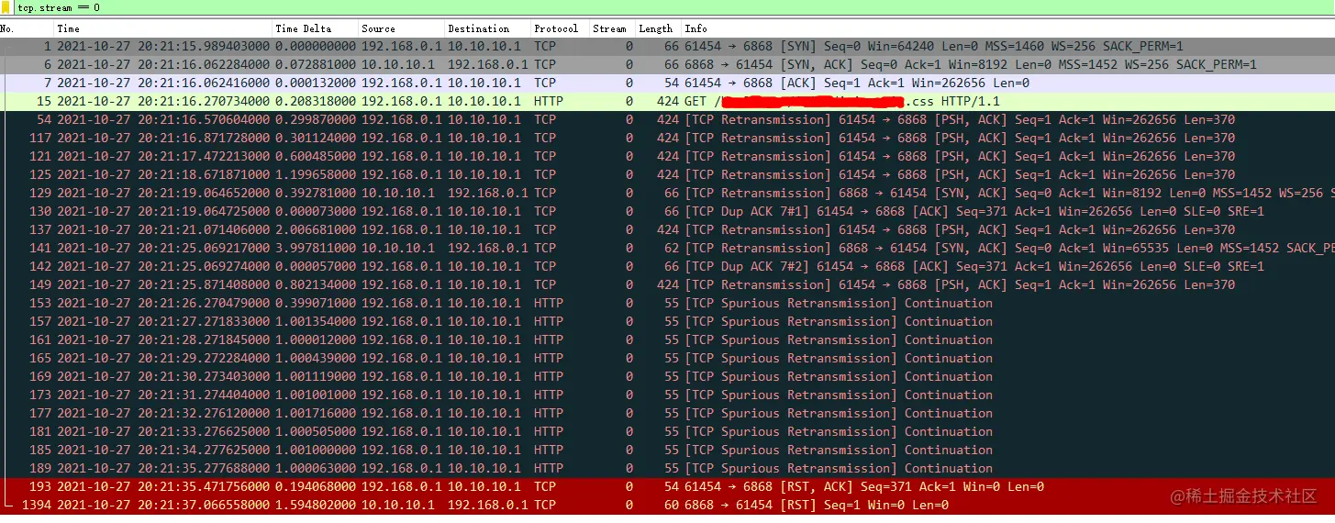The width and height of the screenshot is (1335, 523).
Task: Select packet 153 Spurious Retransmission row
Action: coord(667,303)
